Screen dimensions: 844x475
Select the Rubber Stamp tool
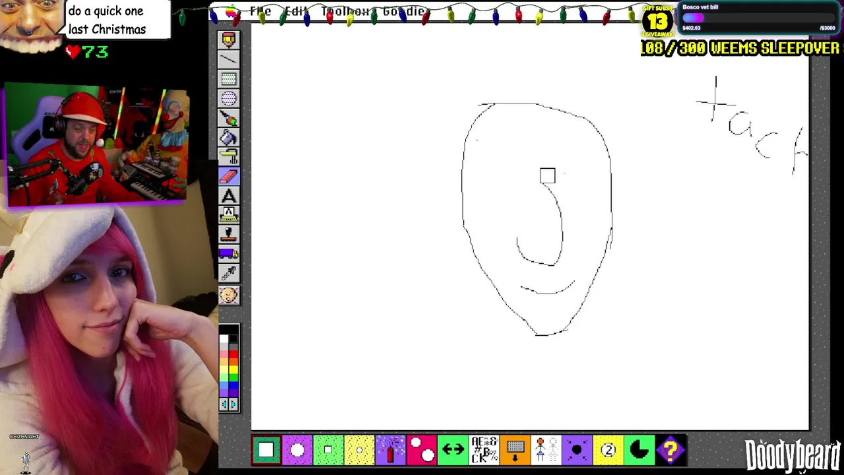229,235
